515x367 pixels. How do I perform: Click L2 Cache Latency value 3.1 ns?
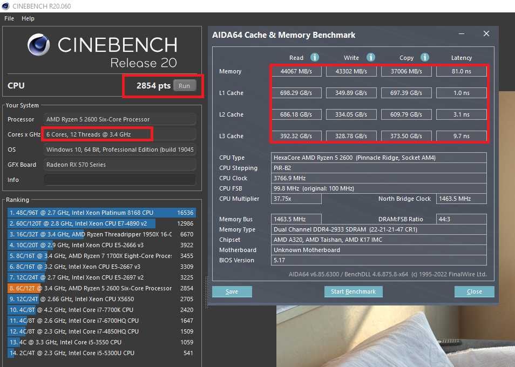(x=462, y=114)
